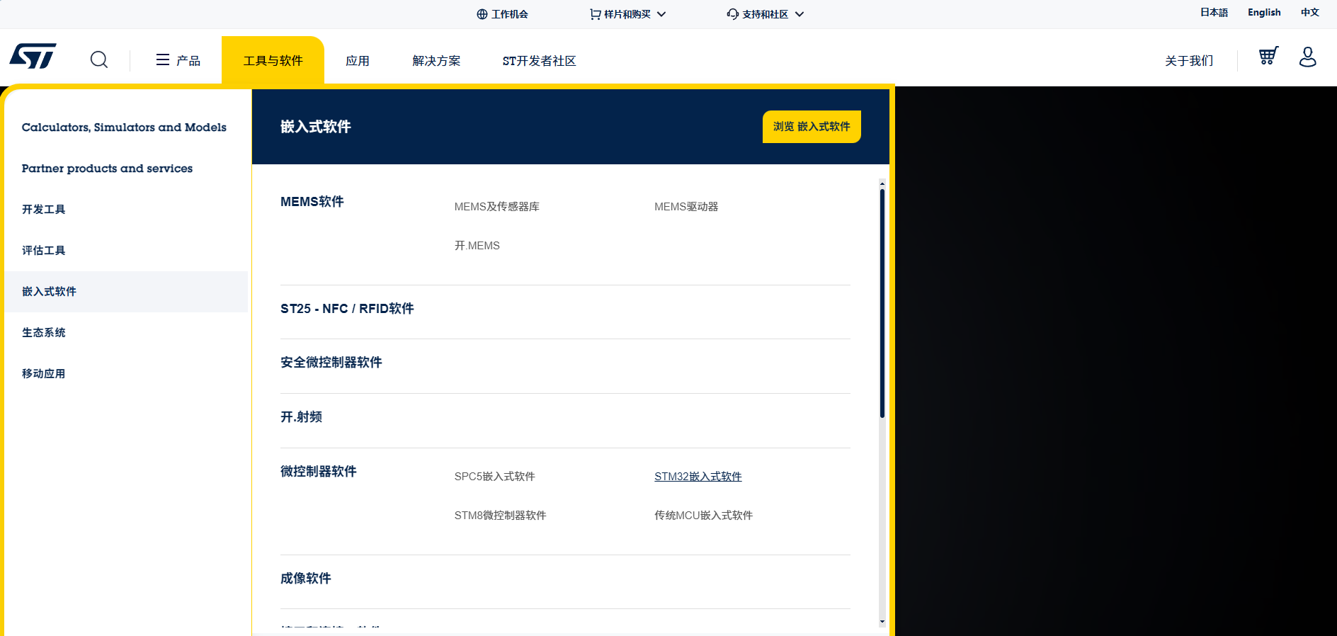Open the 成像软件 category
Image resolution: width=1337 pixels, height=636 pixels.
[306, 579]
